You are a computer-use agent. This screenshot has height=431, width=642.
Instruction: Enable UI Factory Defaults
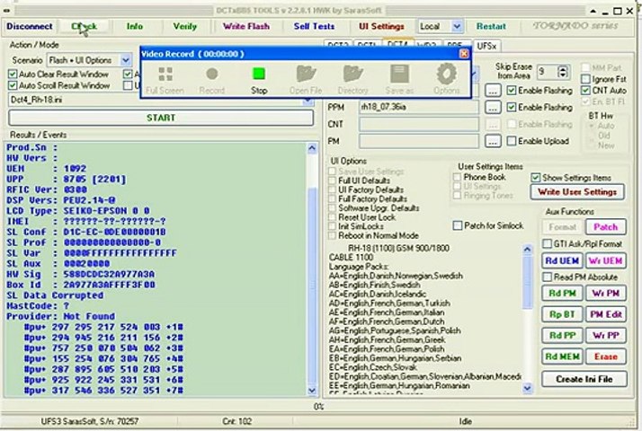333,189
